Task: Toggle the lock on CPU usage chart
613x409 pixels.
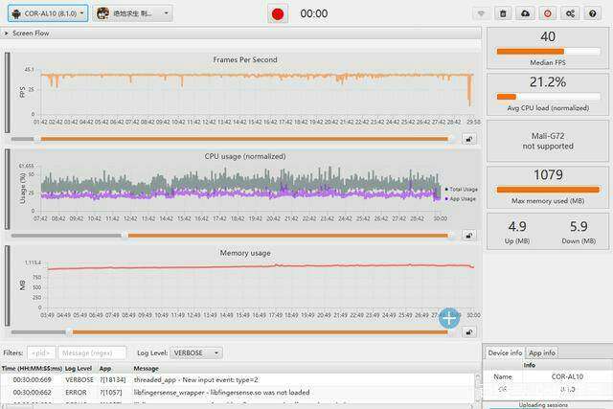Action: click(x=469, y=236)
